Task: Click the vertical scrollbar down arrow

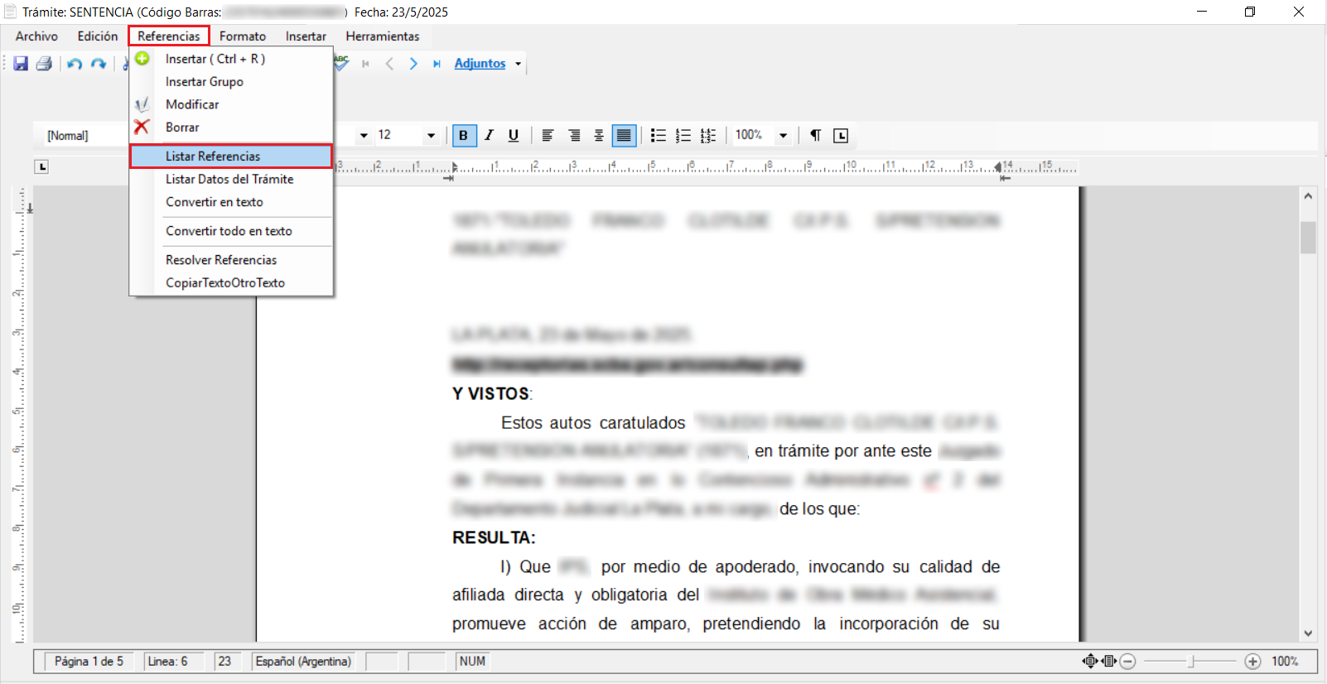Action: (1308, 633)
